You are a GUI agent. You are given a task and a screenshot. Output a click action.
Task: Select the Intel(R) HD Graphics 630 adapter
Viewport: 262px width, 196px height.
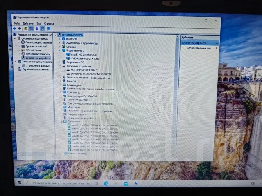(84, 55)
